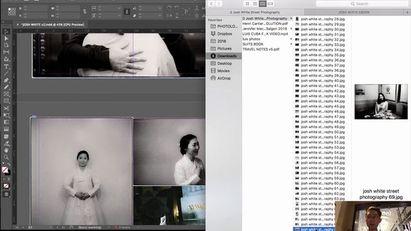
Task: Select the Rectangle tool
Action: (6, 101)
